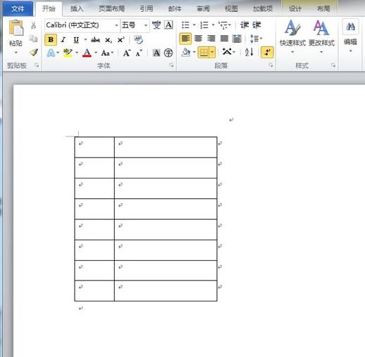Click Sort A-Z icon
This screenshot has width=365, height=357.
pyautogui.click(x=249, y=52)
